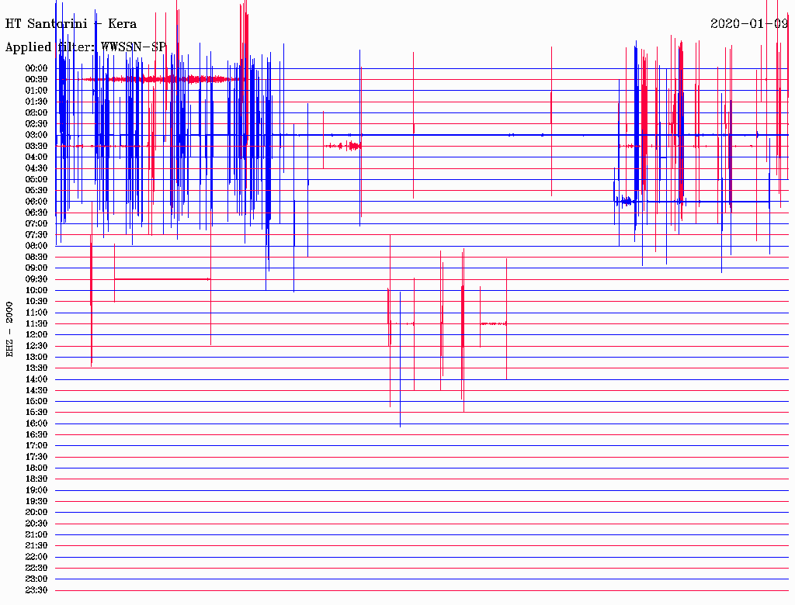Click the 02:30 time label
The width and height of the screenshot is (795, 605).
click(x=36, y=124)
